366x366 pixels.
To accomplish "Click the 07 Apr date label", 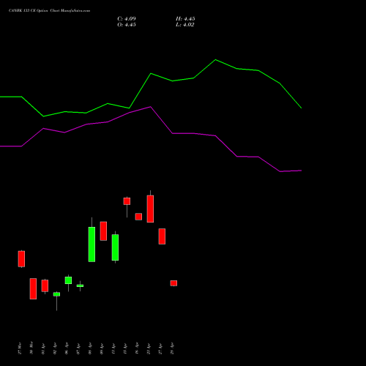I will tap(78, 348).
